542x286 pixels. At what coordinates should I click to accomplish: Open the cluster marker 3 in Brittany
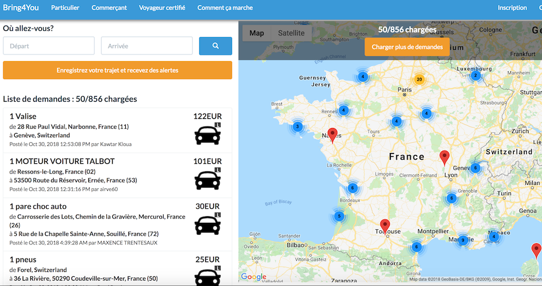298,127
